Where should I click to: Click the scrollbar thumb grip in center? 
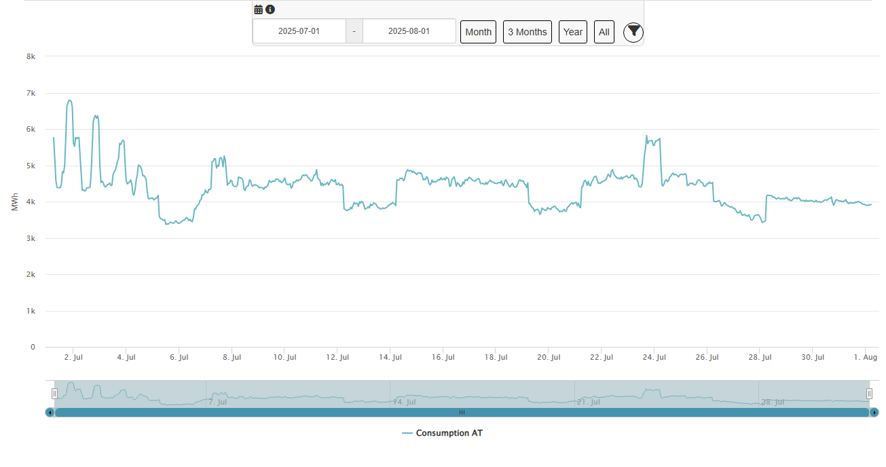click(462, 412)
